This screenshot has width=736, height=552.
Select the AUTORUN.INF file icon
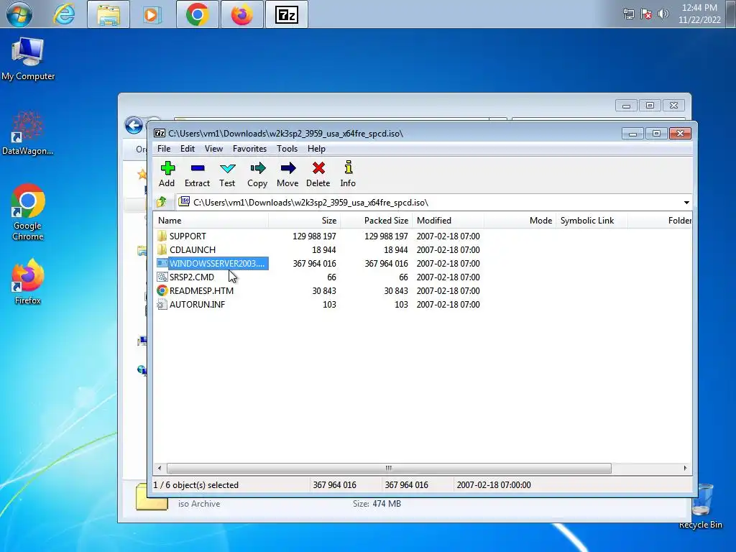(162, 304)
